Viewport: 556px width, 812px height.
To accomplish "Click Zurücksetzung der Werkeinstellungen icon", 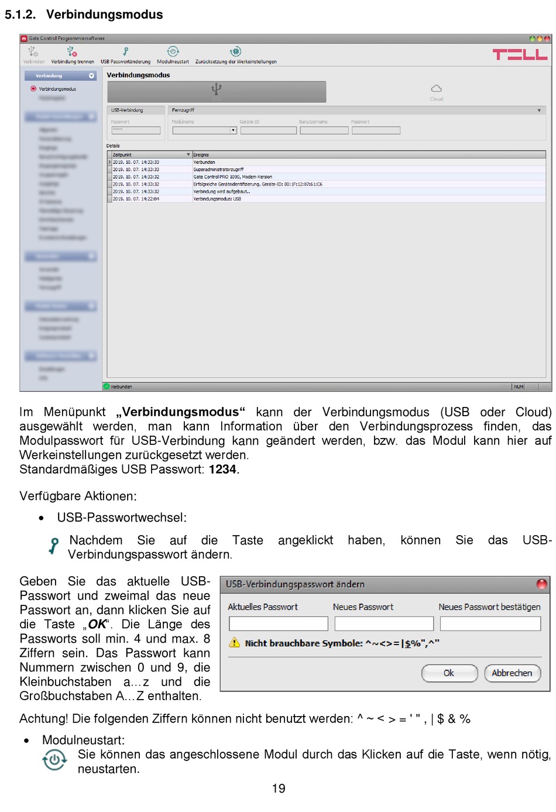I will pyautogui.click(x=235, y=52).
